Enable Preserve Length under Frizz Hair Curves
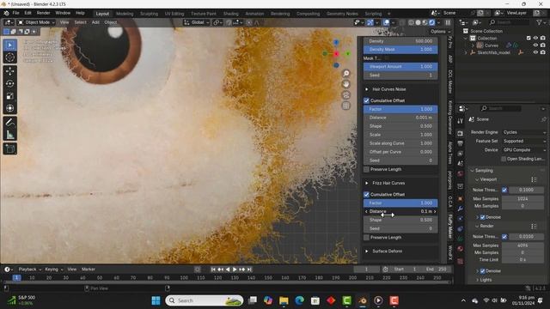 (x=367, y=238)
